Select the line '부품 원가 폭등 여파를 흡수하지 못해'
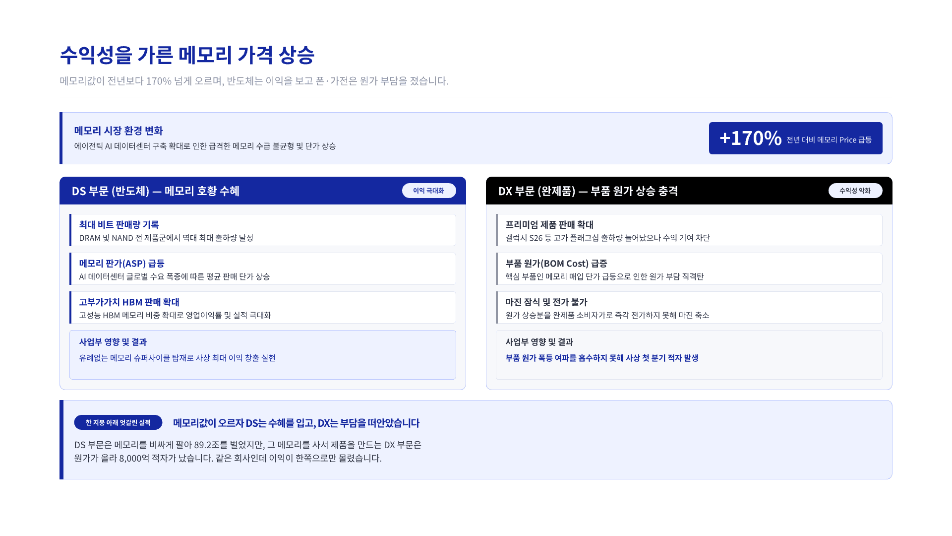952x536 pixels. (602, 358)
